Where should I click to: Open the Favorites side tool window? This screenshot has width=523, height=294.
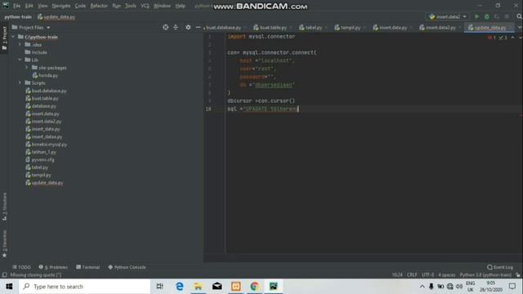point(4,243)
